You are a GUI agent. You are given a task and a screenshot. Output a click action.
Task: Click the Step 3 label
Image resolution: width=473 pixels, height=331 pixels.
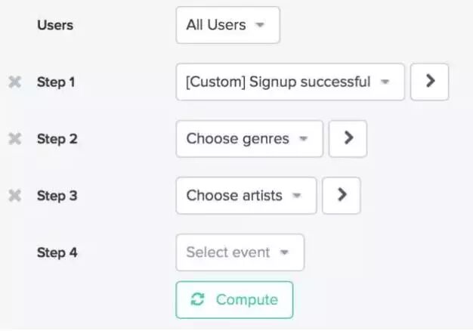click(x=57, y=196)
